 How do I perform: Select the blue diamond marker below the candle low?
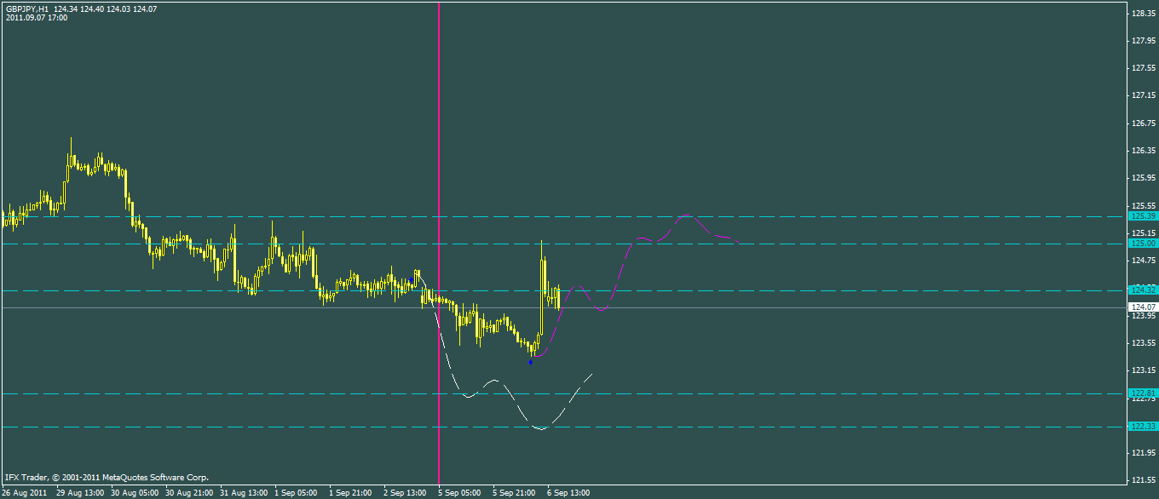click(x=531, y=362)
